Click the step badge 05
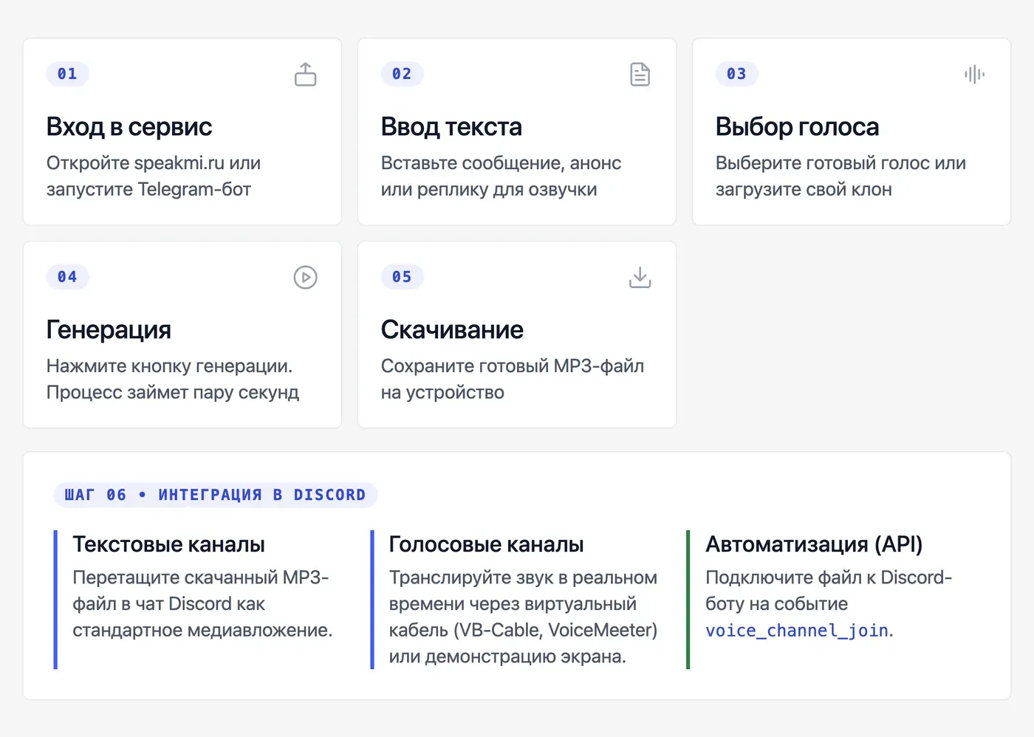 click(x=402, y=277)
